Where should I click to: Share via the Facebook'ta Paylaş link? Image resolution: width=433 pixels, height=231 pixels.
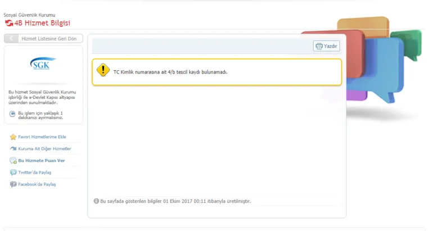point(37,184)
